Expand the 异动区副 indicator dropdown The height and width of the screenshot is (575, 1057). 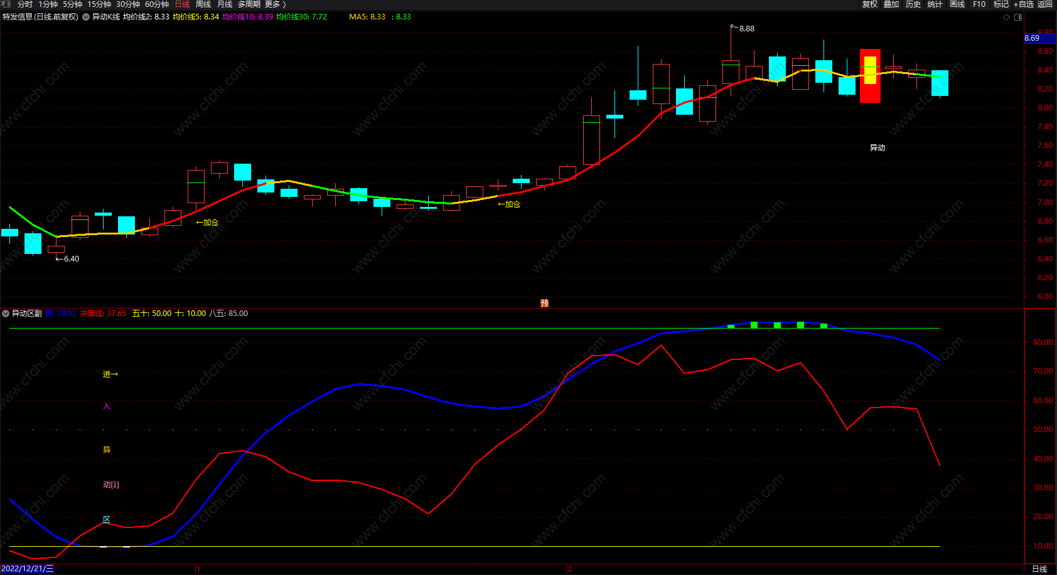6,314
